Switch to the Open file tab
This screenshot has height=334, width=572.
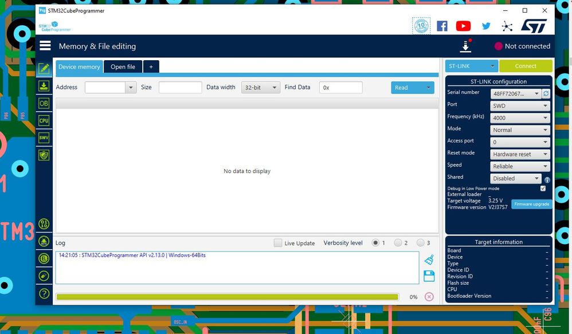tap(123, 66)
